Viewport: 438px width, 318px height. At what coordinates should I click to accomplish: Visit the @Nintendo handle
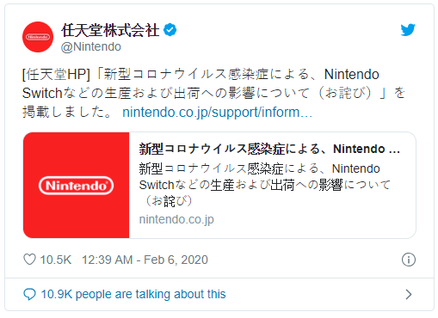[x=91, y=46]
